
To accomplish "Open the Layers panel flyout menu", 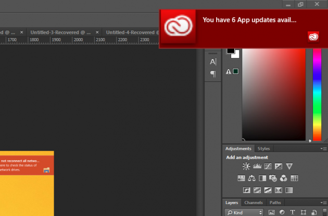I will (x=323, y=202).
